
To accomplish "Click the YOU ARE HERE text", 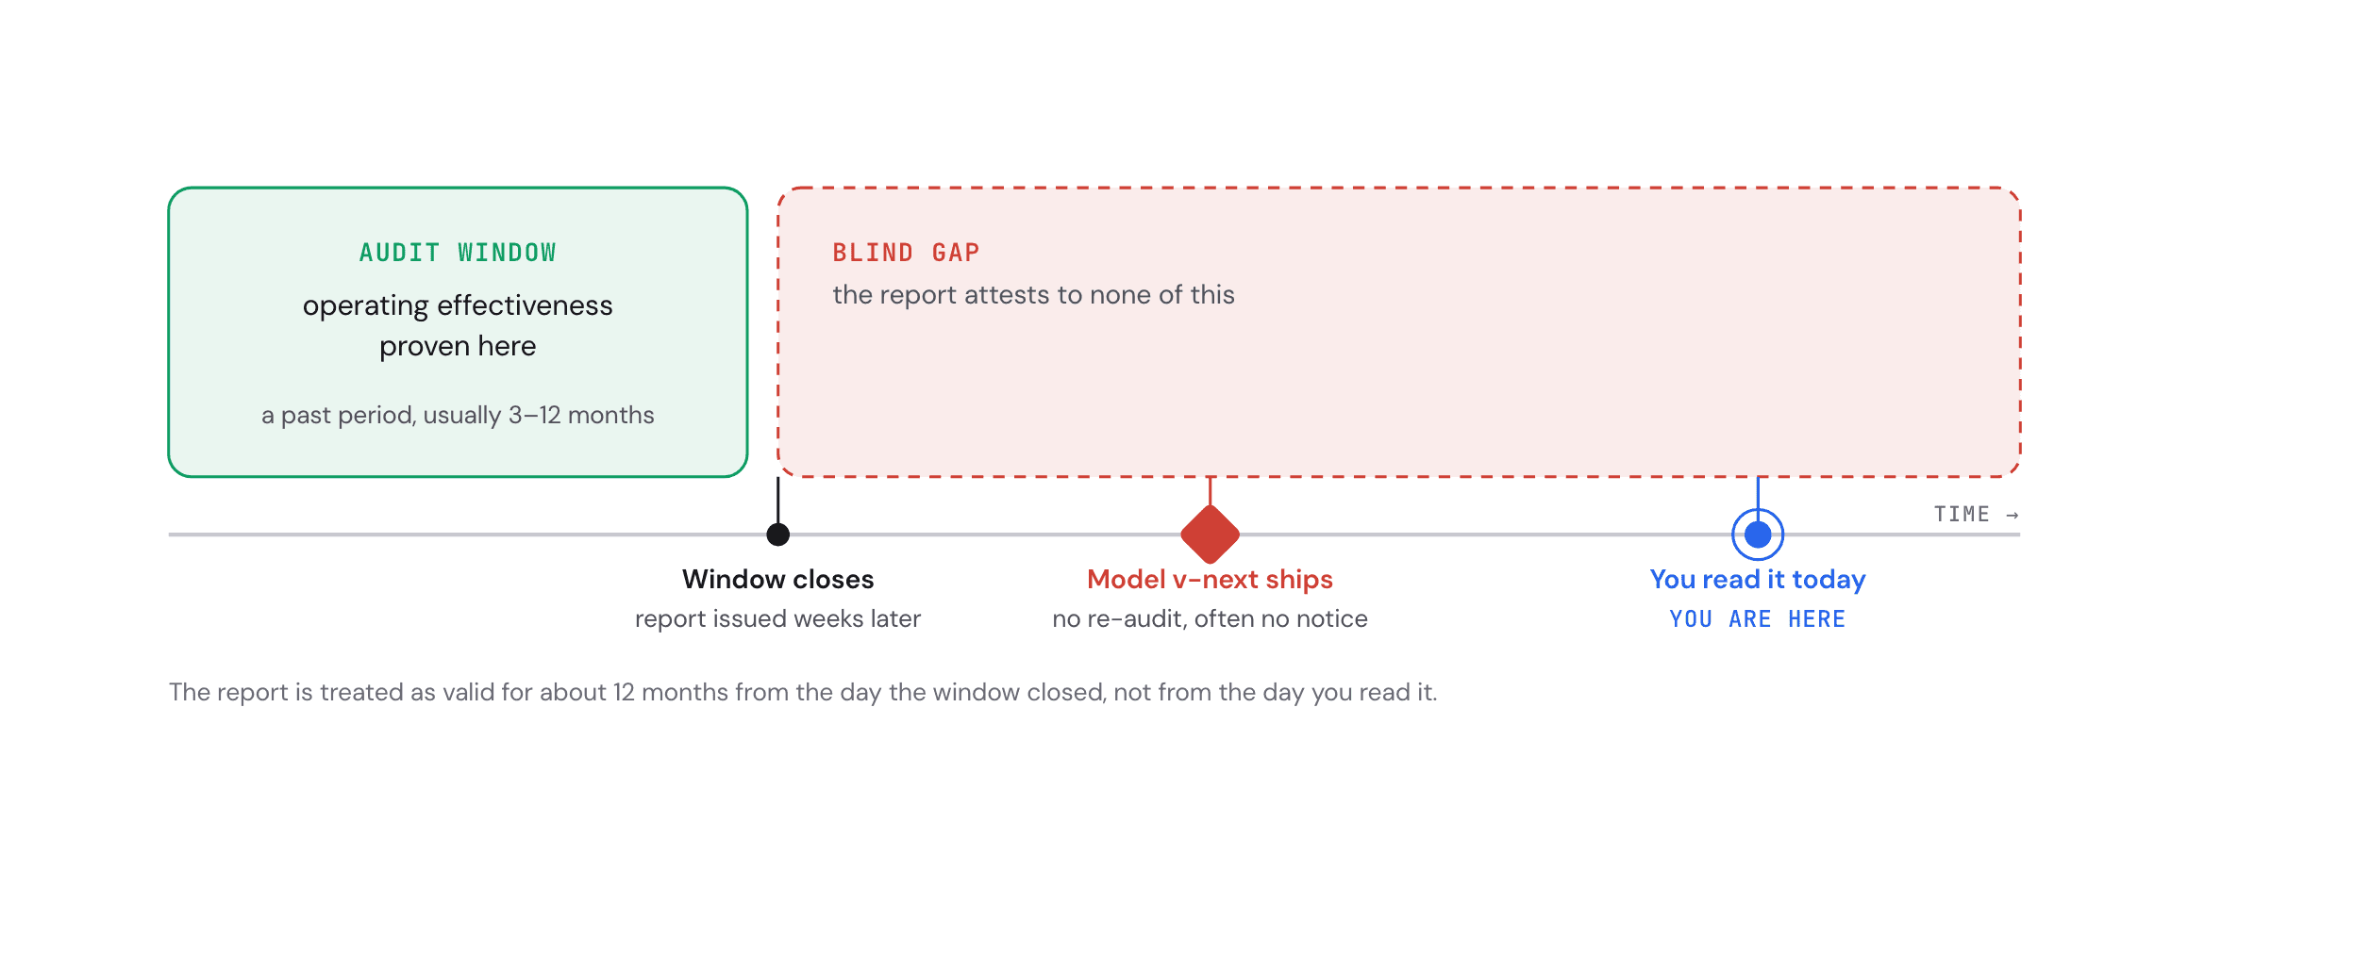I will coord(1757,619).
